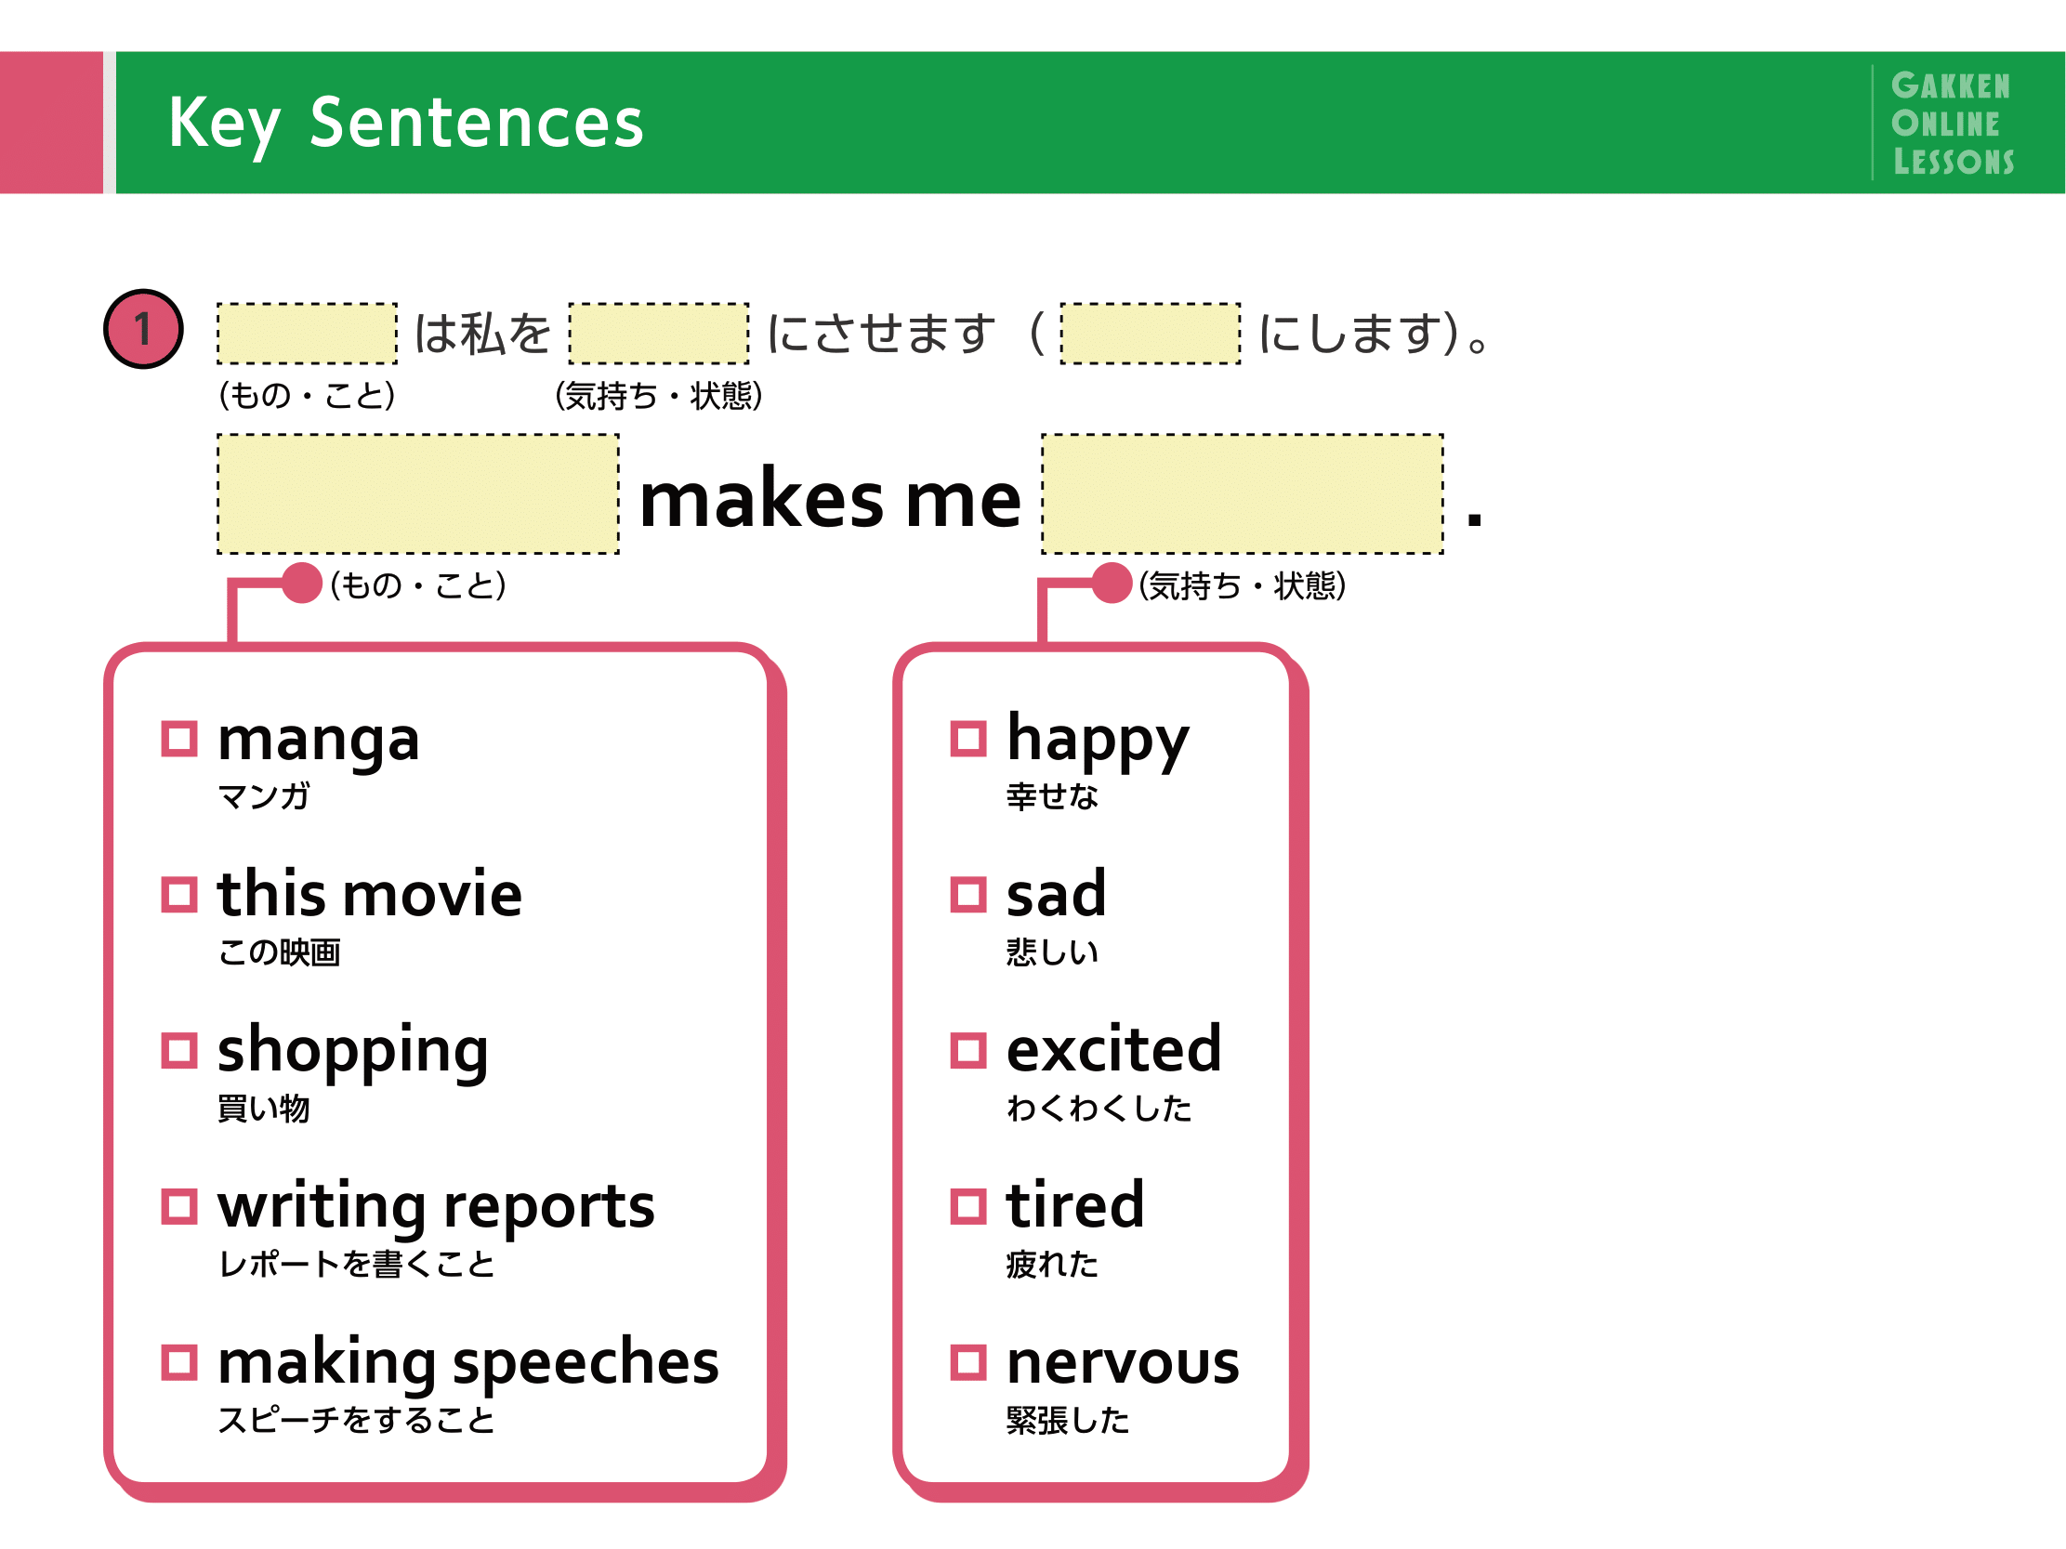Tick the happy checkbox
2066x1549 pixels.
pos(968,739)
